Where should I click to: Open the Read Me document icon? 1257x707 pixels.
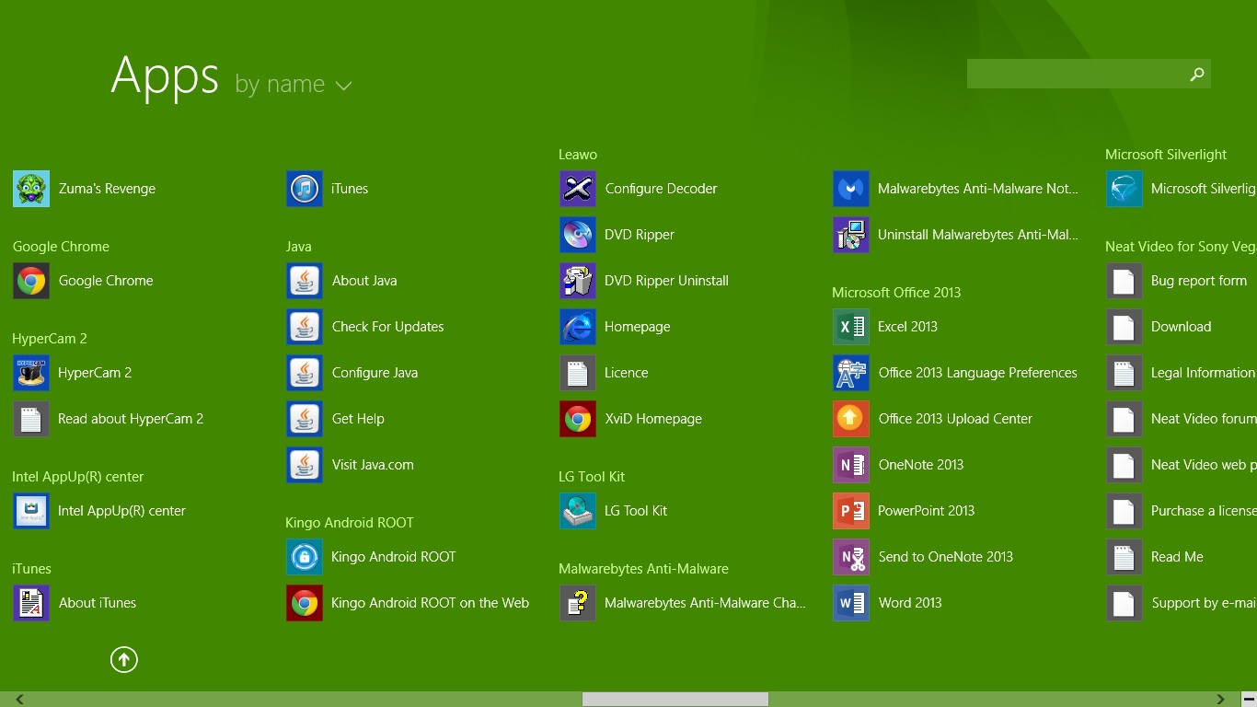[x=1124, y=557]
